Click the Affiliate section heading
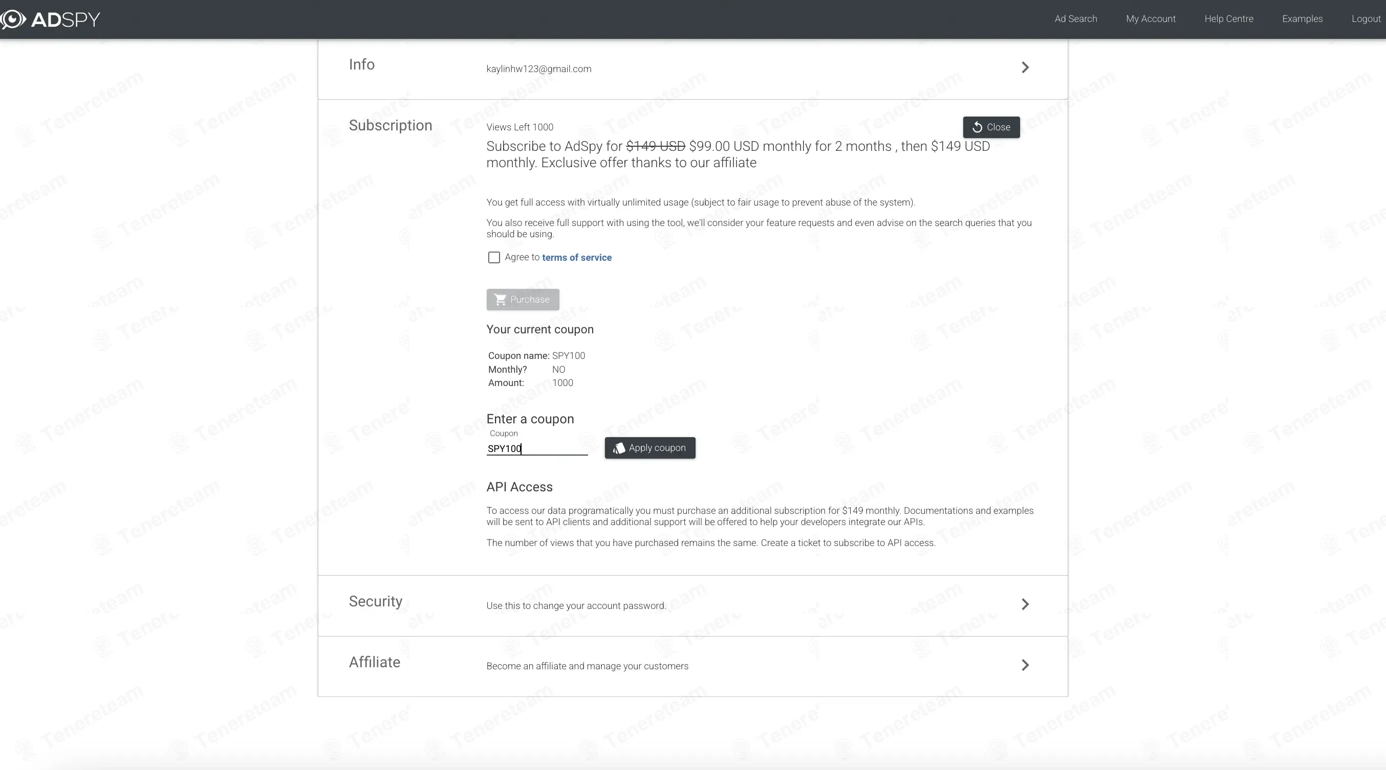The image size is (1386, 770). click(x=374, y=662)
